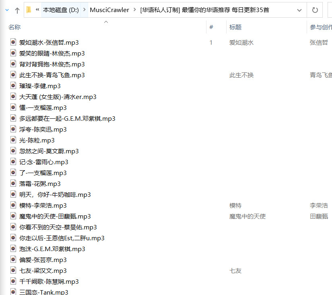This screenshot has width=332, height=295.
Task: Sort by the 标题 column header
Action: tap(236, 27)
